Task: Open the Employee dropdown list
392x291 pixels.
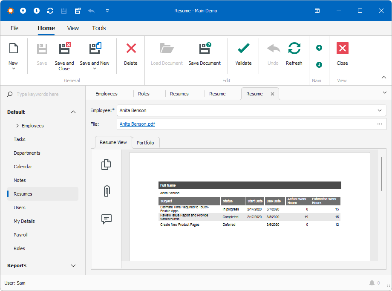Action: pos(379,110)
